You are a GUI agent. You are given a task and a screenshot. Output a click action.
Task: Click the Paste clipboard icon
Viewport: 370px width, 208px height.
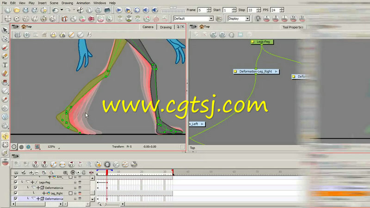point(98,10)
